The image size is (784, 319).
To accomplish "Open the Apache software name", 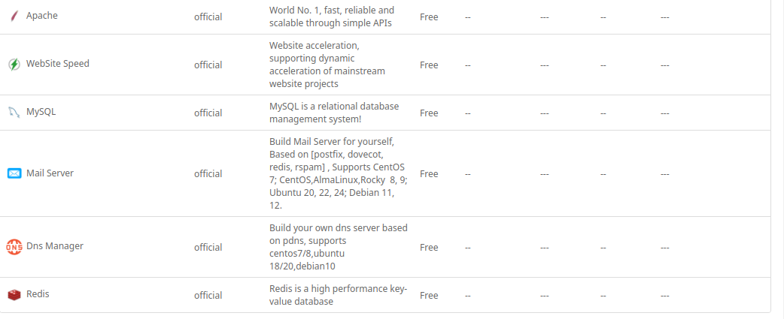I will (x=41, y=16).
